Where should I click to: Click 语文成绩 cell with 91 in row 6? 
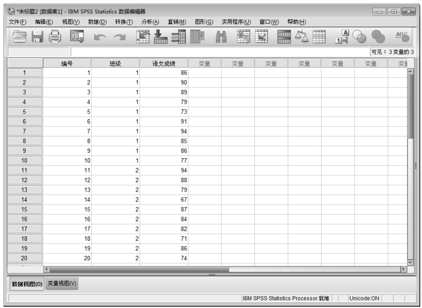[x=164, y=122]
